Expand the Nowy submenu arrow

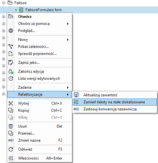[x=68, y=40]
